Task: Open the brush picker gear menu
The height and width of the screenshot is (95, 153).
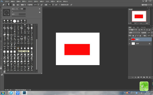Action: click(40, 9)
